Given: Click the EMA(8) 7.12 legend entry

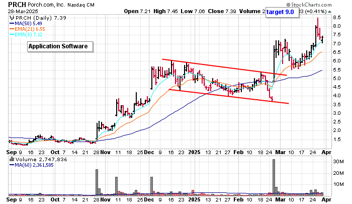Looking at the screenshot, I should [26, 35].
